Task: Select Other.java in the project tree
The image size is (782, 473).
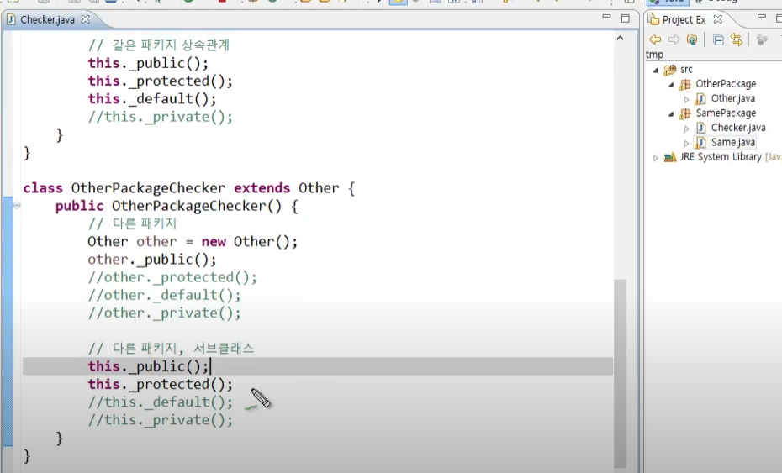Action: (732, 98)
